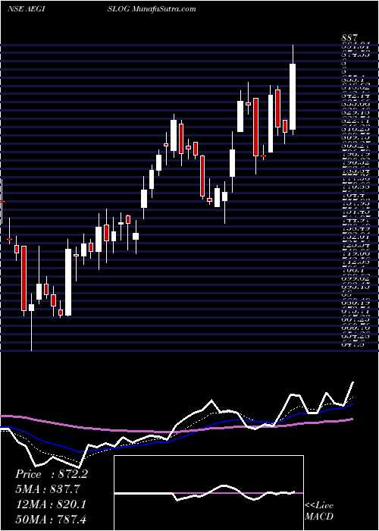Select the 887 price axis label

[x=350, y=38]
